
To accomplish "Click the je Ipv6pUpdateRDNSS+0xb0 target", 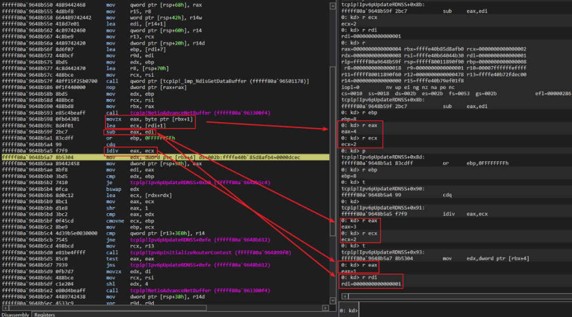I will (200, 183).
